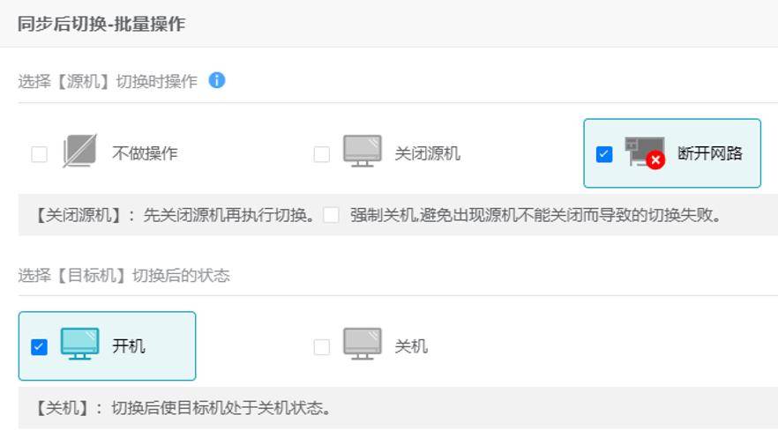Check the 关闭源机 checkbox
The image size is (778, 445).
(x=321, y=154)
